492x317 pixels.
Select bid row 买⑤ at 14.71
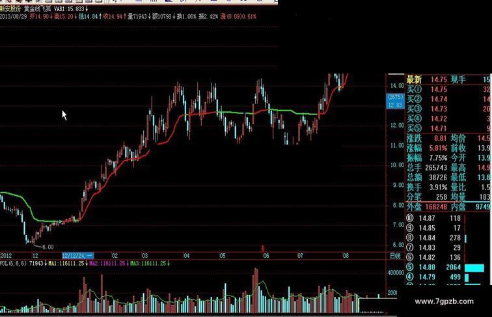[x=448, y=128]
